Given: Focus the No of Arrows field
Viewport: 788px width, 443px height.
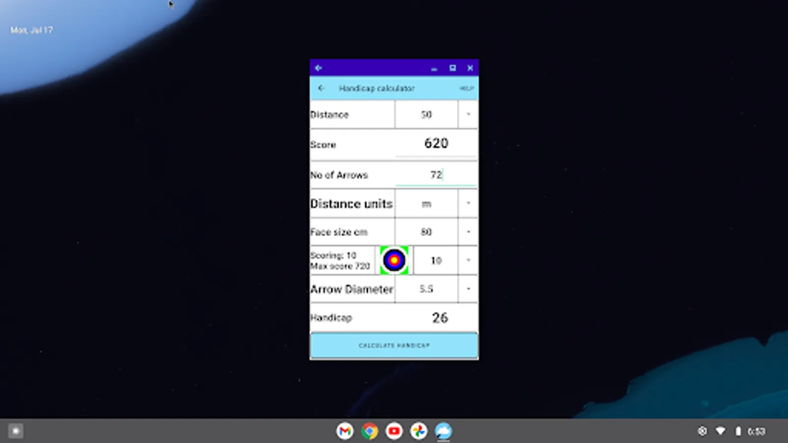Looking at the screenshot, I should pyautogui.click(x=436, y=175).
